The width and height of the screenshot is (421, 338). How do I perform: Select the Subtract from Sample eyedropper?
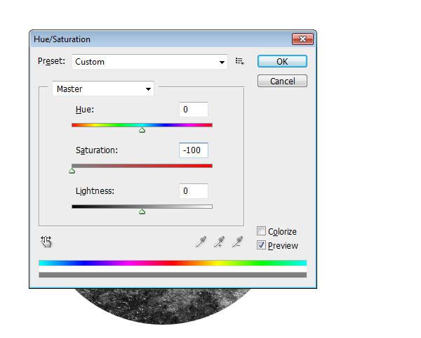238,242
